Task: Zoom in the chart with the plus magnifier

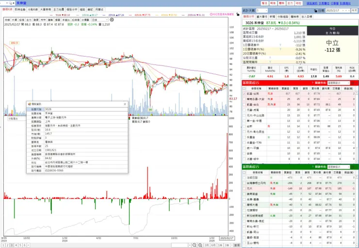Action: 200,245
